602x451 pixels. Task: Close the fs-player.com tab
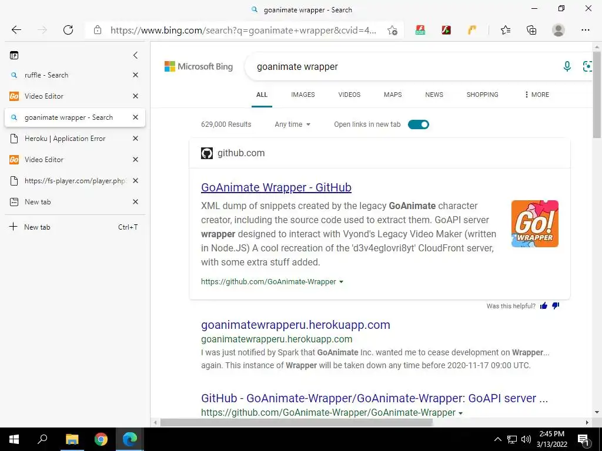point(135,181)
